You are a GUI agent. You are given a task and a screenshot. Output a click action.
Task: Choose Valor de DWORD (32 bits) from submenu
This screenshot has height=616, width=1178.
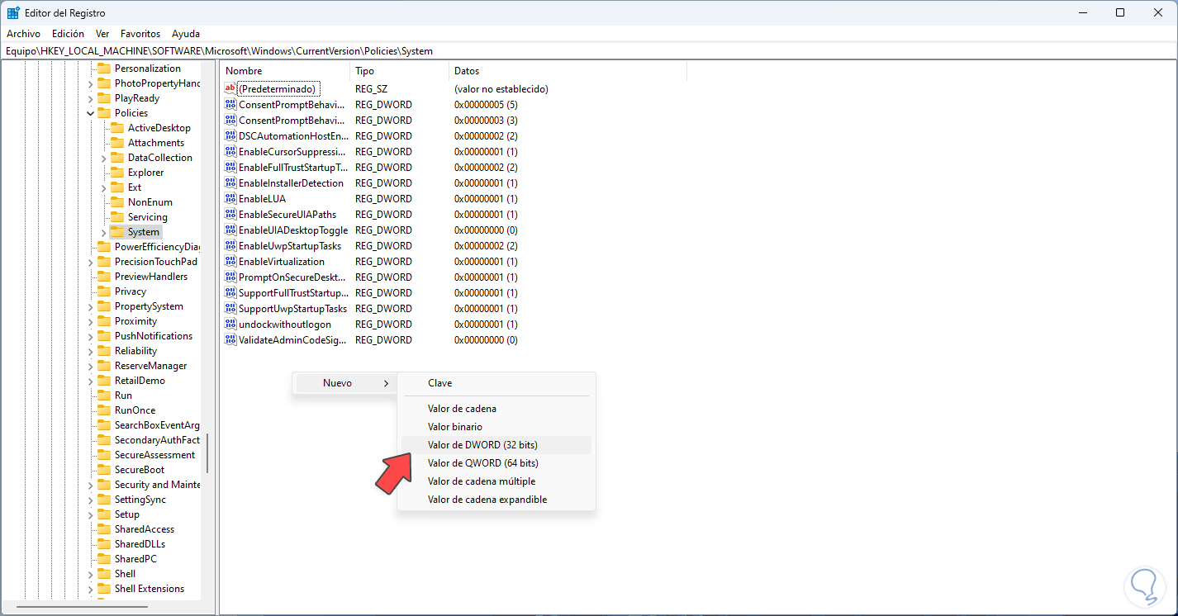tap(496, 445)
